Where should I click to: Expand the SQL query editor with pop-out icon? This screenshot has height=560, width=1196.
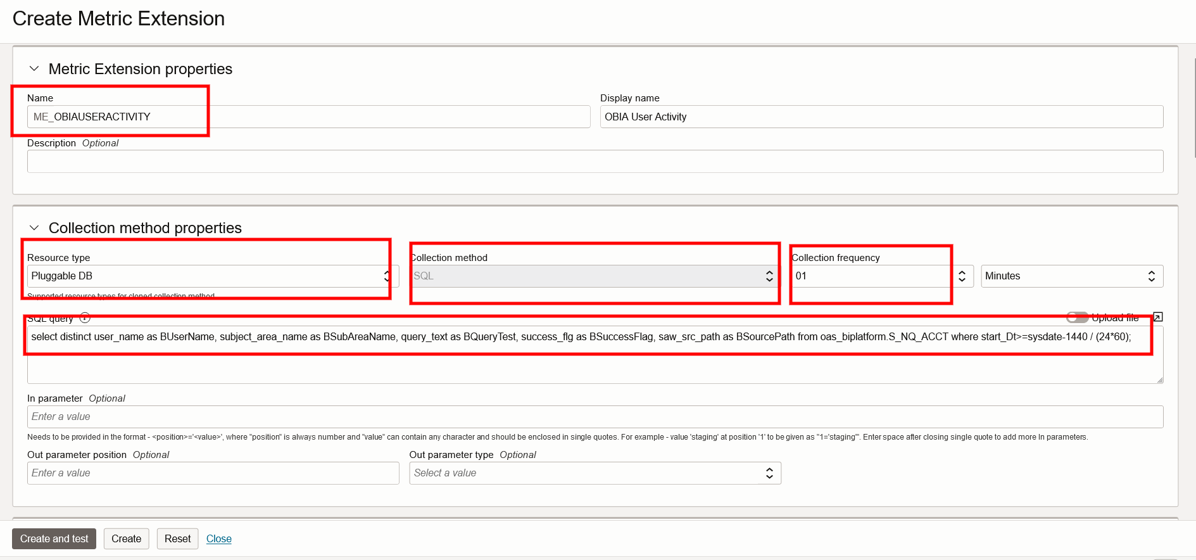pyautogui.click(x=1158, y=317)
